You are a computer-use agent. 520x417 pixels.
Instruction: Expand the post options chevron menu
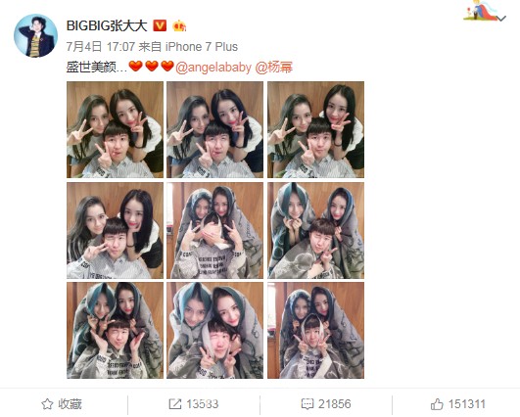[501, 19]
